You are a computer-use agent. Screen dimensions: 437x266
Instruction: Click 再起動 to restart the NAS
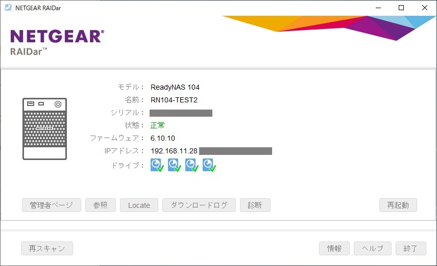(x=398, y=205)
